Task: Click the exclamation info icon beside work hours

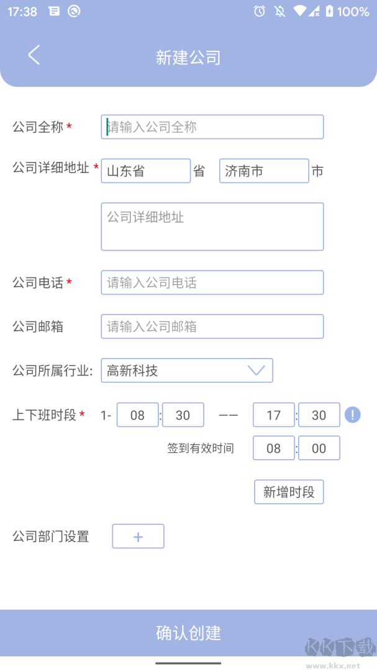Action: click(352, 415)
